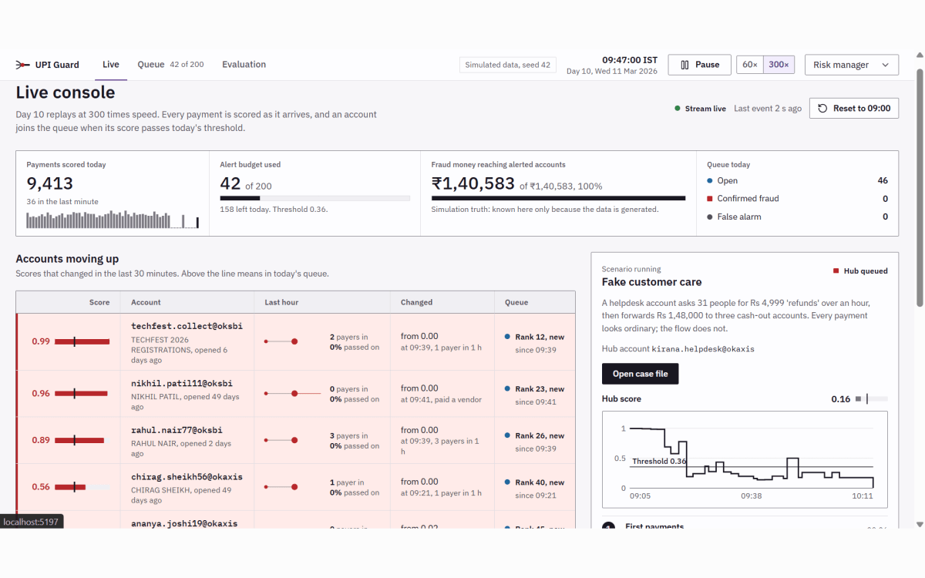This screenshot has width=925, height=578.
Task: Click the red Hub queued square icon
Action: tap(836, 271)
